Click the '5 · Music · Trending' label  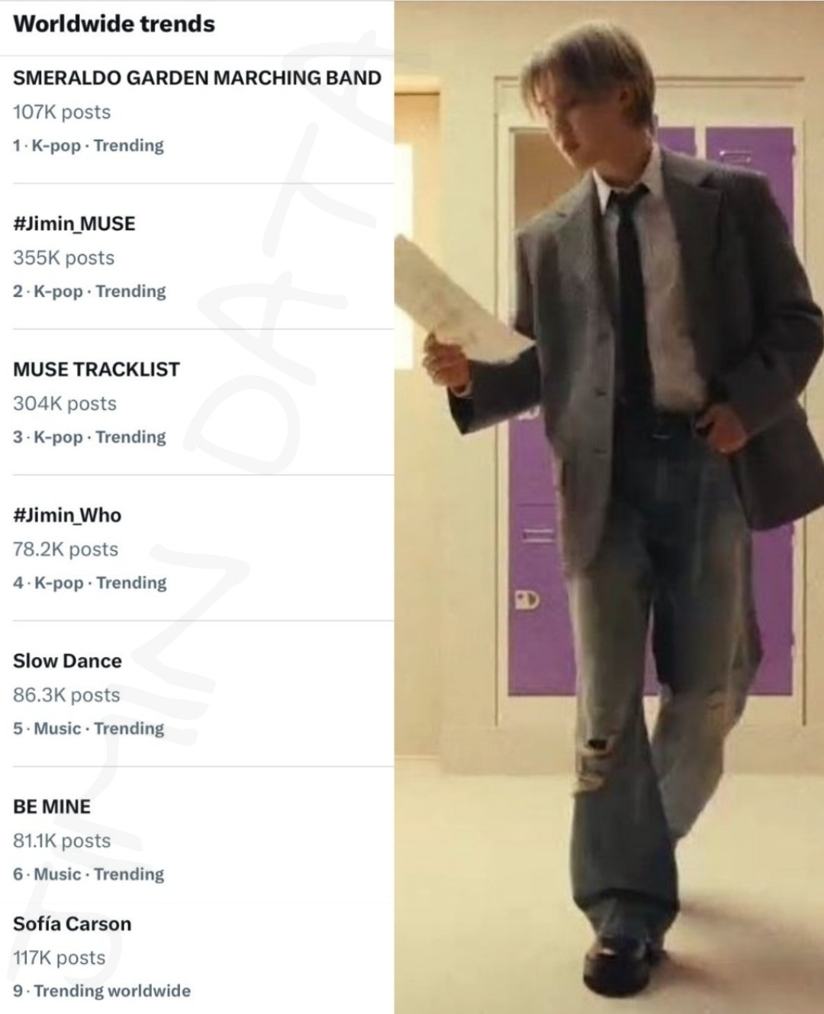pos(89,729)
